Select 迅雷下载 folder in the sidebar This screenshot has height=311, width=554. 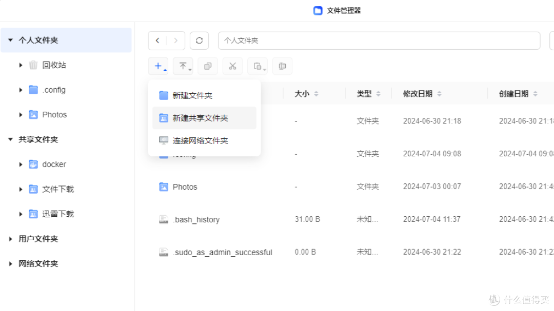click(x=57, y=214)
